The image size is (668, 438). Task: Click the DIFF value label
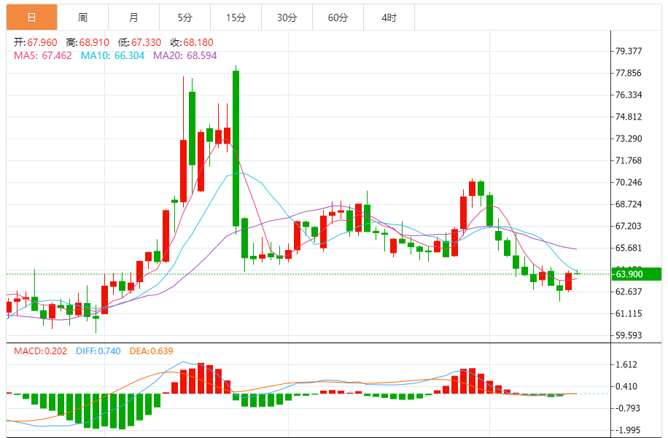(98, 351)
